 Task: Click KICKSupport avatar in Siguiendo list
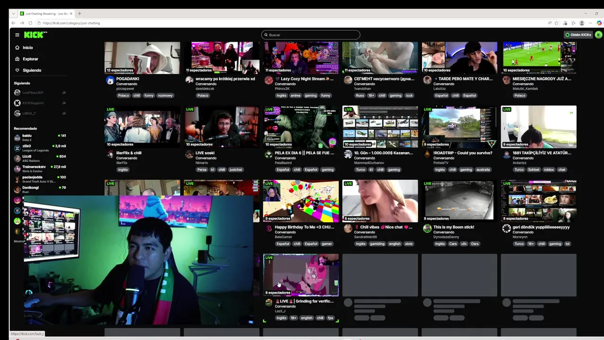[17, 103]
